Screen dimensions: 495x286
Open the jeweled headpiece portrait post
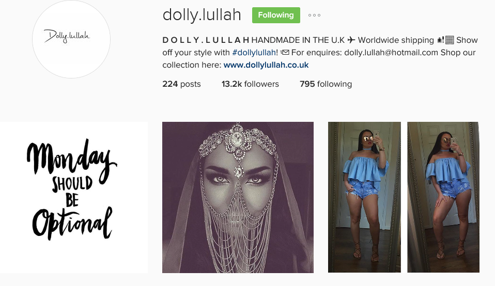(x=238, y=197)
